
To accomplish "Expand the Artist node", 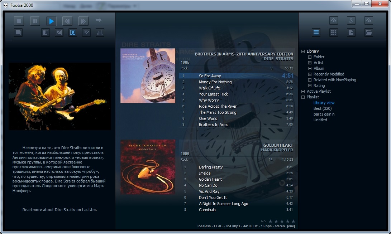I will pos(310,63).
